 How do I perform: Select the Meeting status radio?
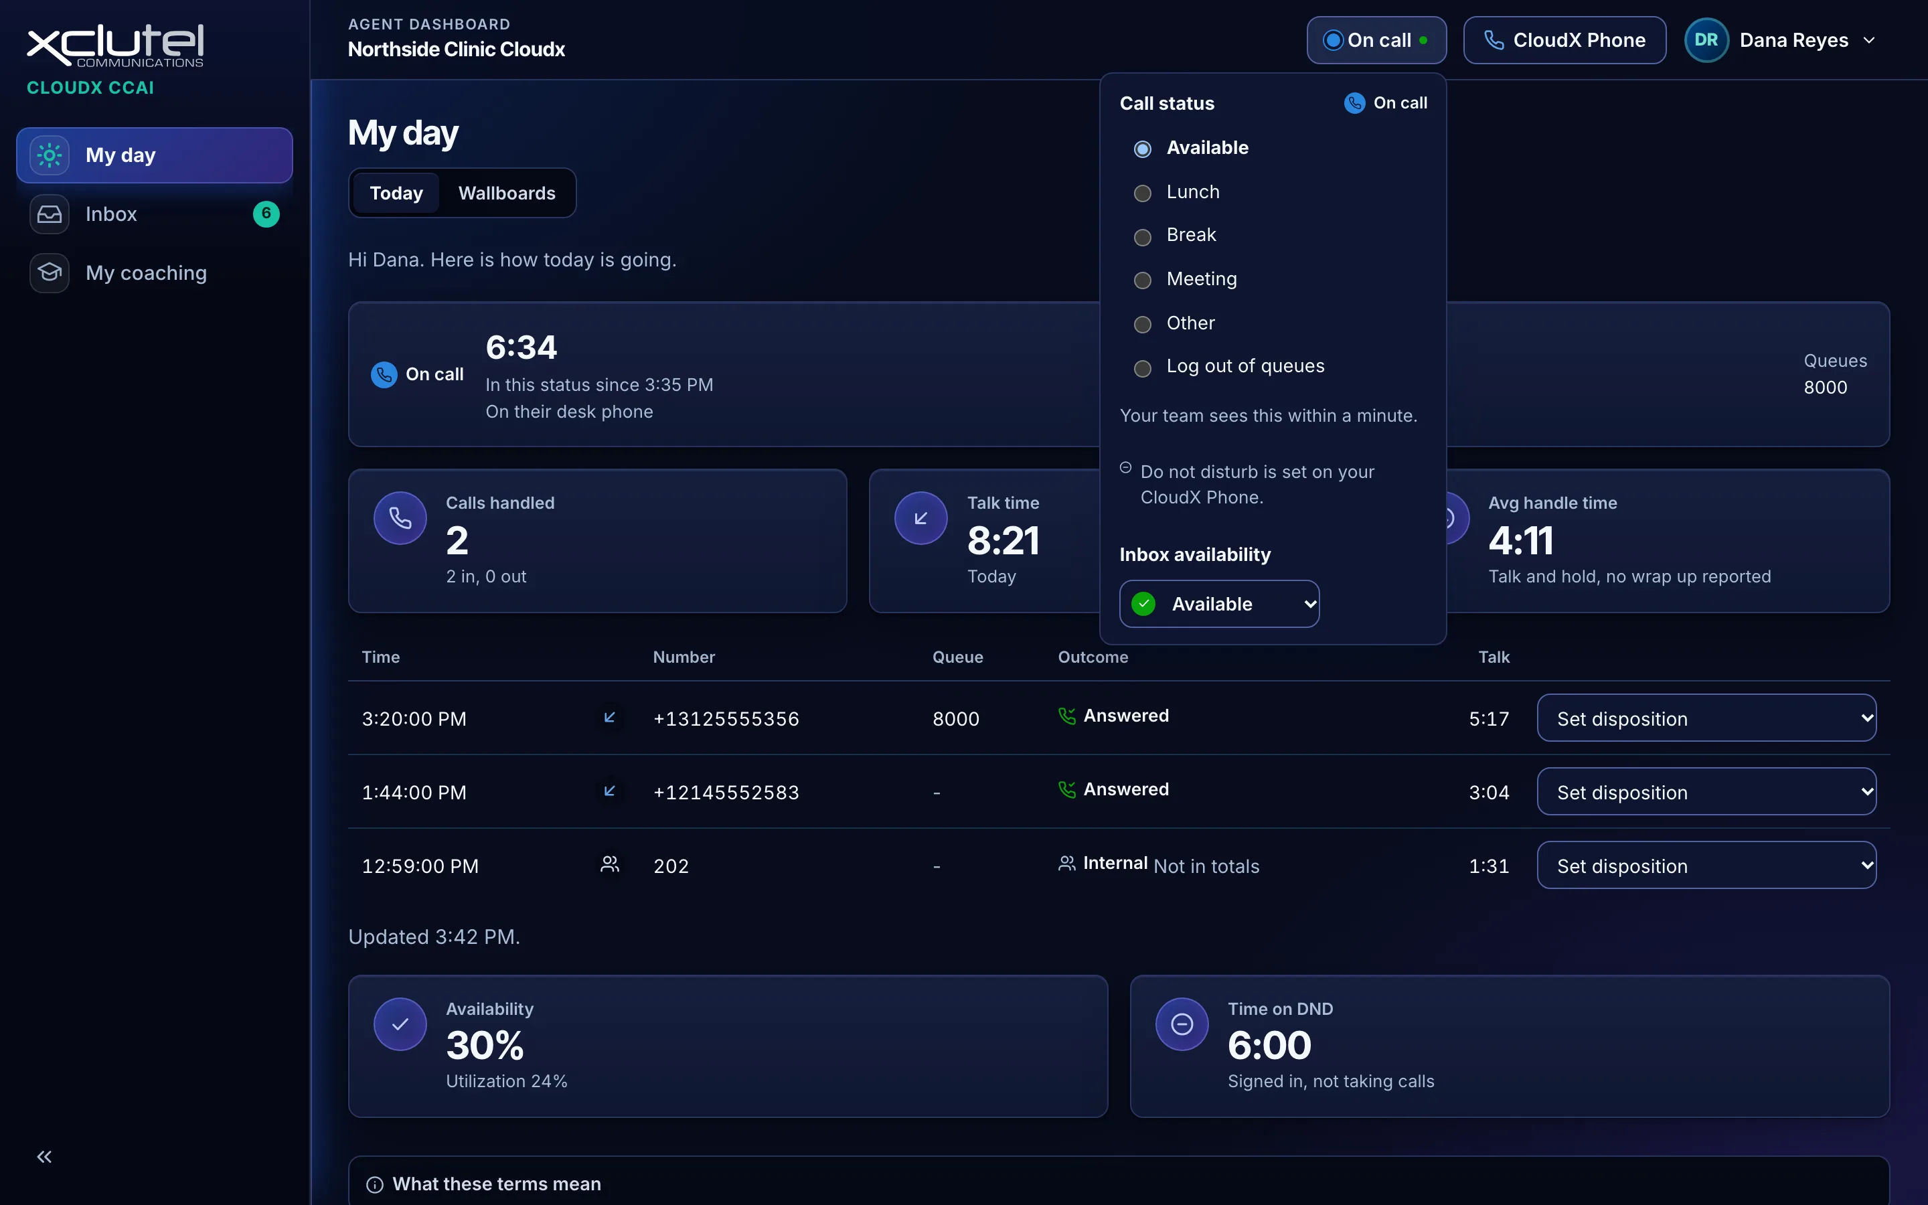(1143, 280)
